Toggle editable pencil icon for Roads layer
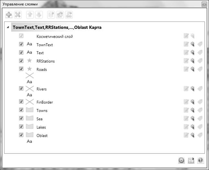 186,69
